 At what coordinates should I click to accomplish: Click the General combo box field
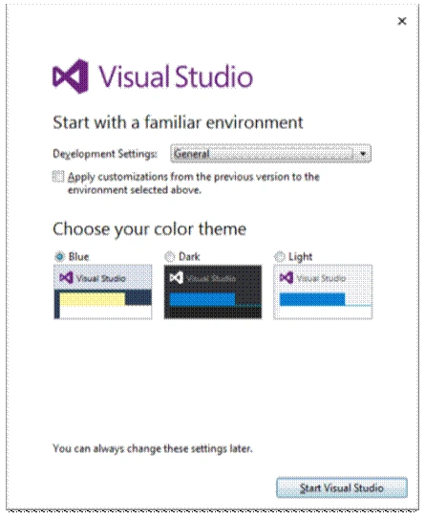click(270, 154)
